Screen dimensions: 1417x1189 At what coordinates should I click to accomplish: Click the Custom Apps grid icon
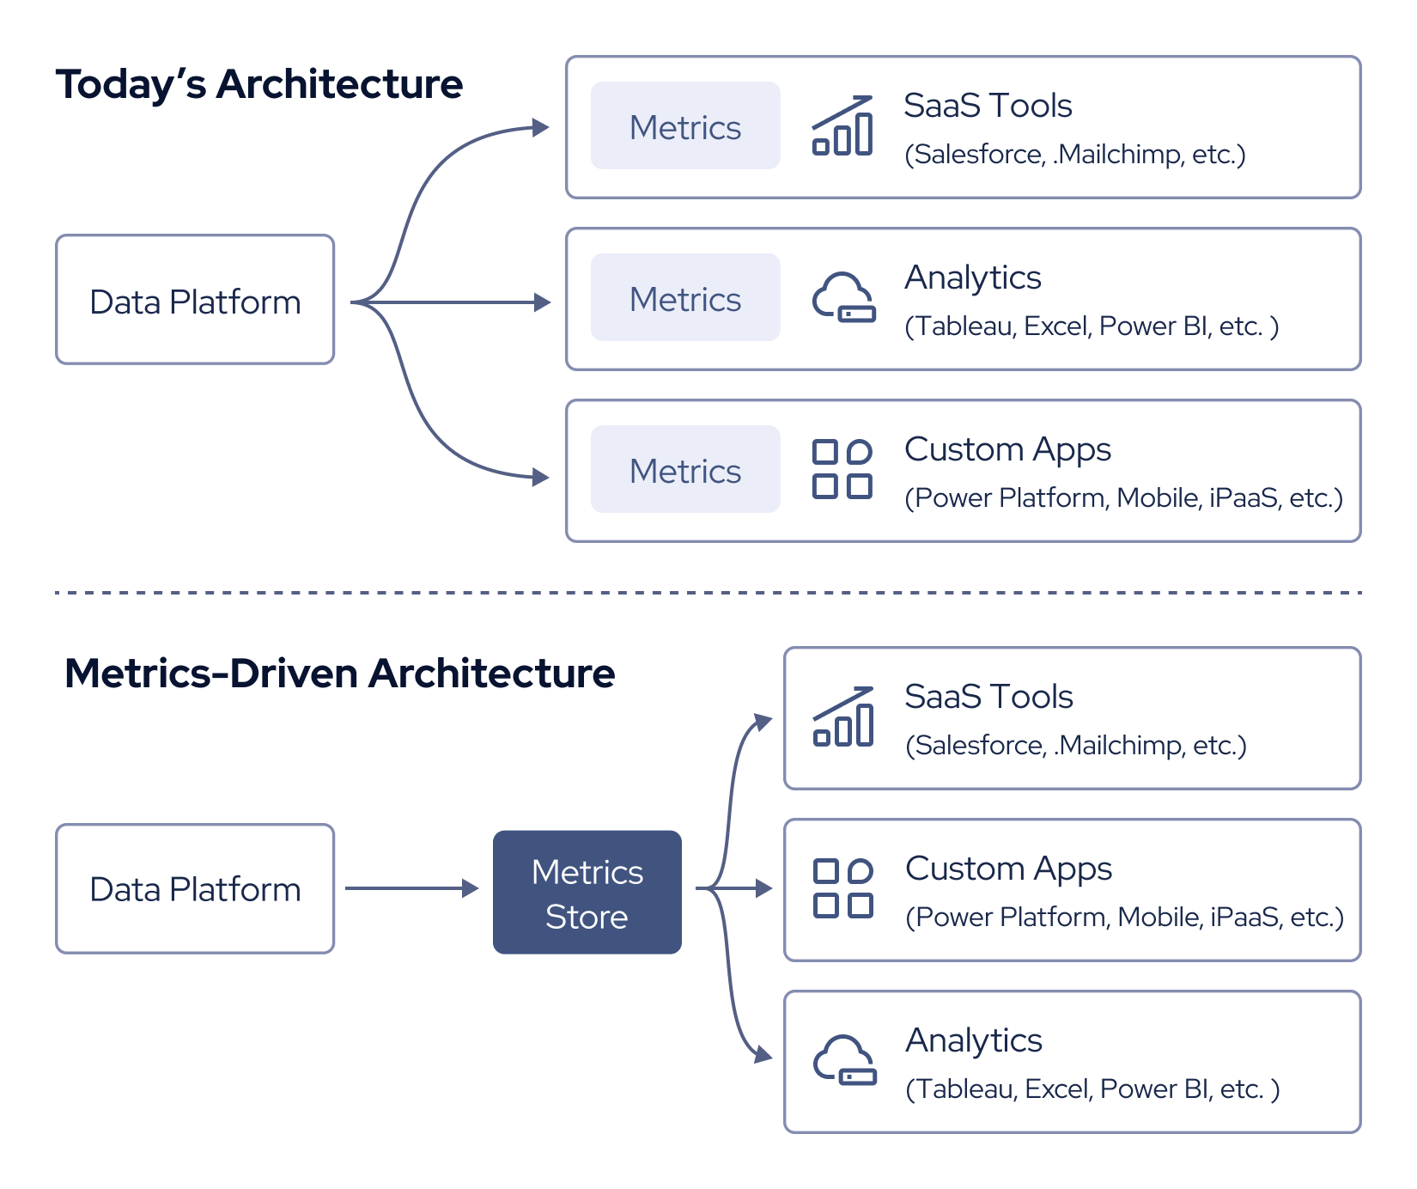[x=843, y=470]
